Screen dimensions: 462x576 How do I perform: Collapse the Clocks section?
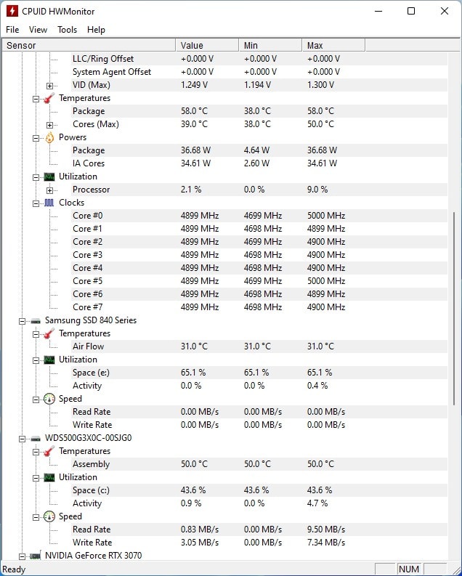(36, 203)
